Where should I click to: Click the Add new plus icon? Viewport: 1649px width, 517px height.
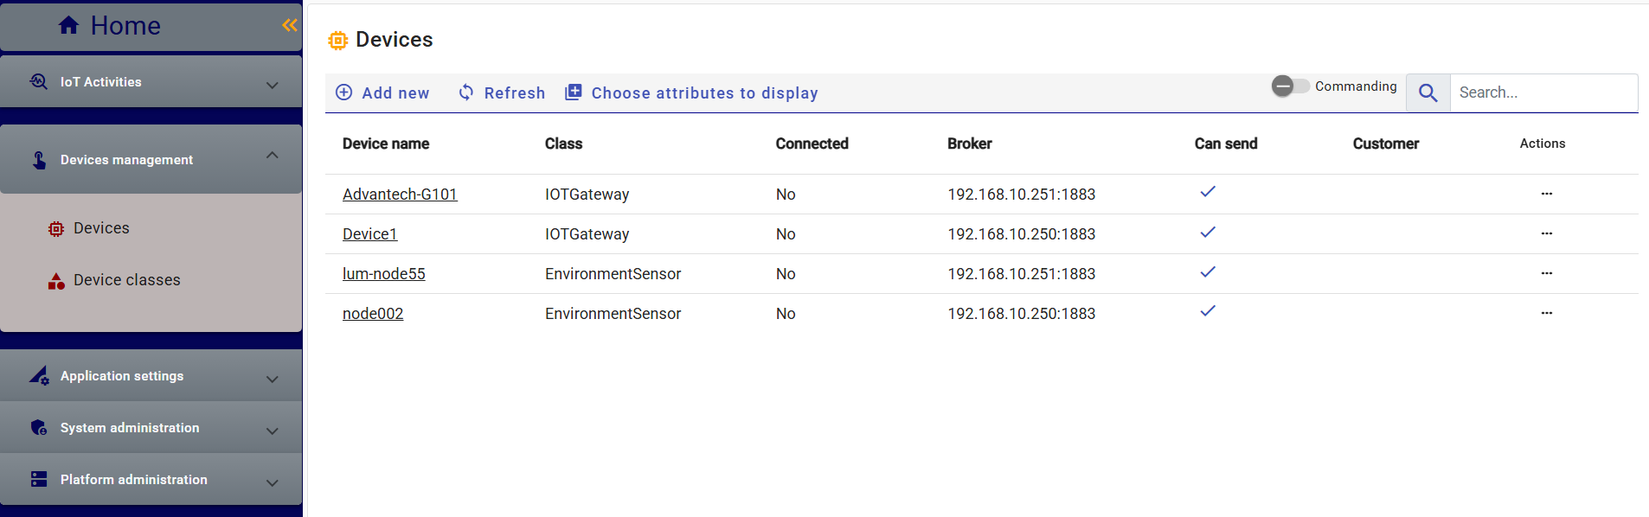[x=344, y=93]
